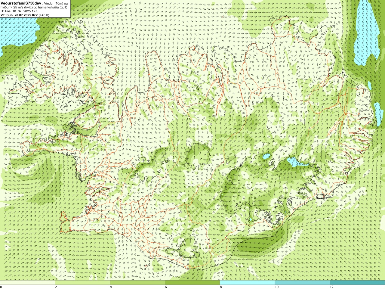Click the 2–4 m/s light green swatch

click(82, 283)
